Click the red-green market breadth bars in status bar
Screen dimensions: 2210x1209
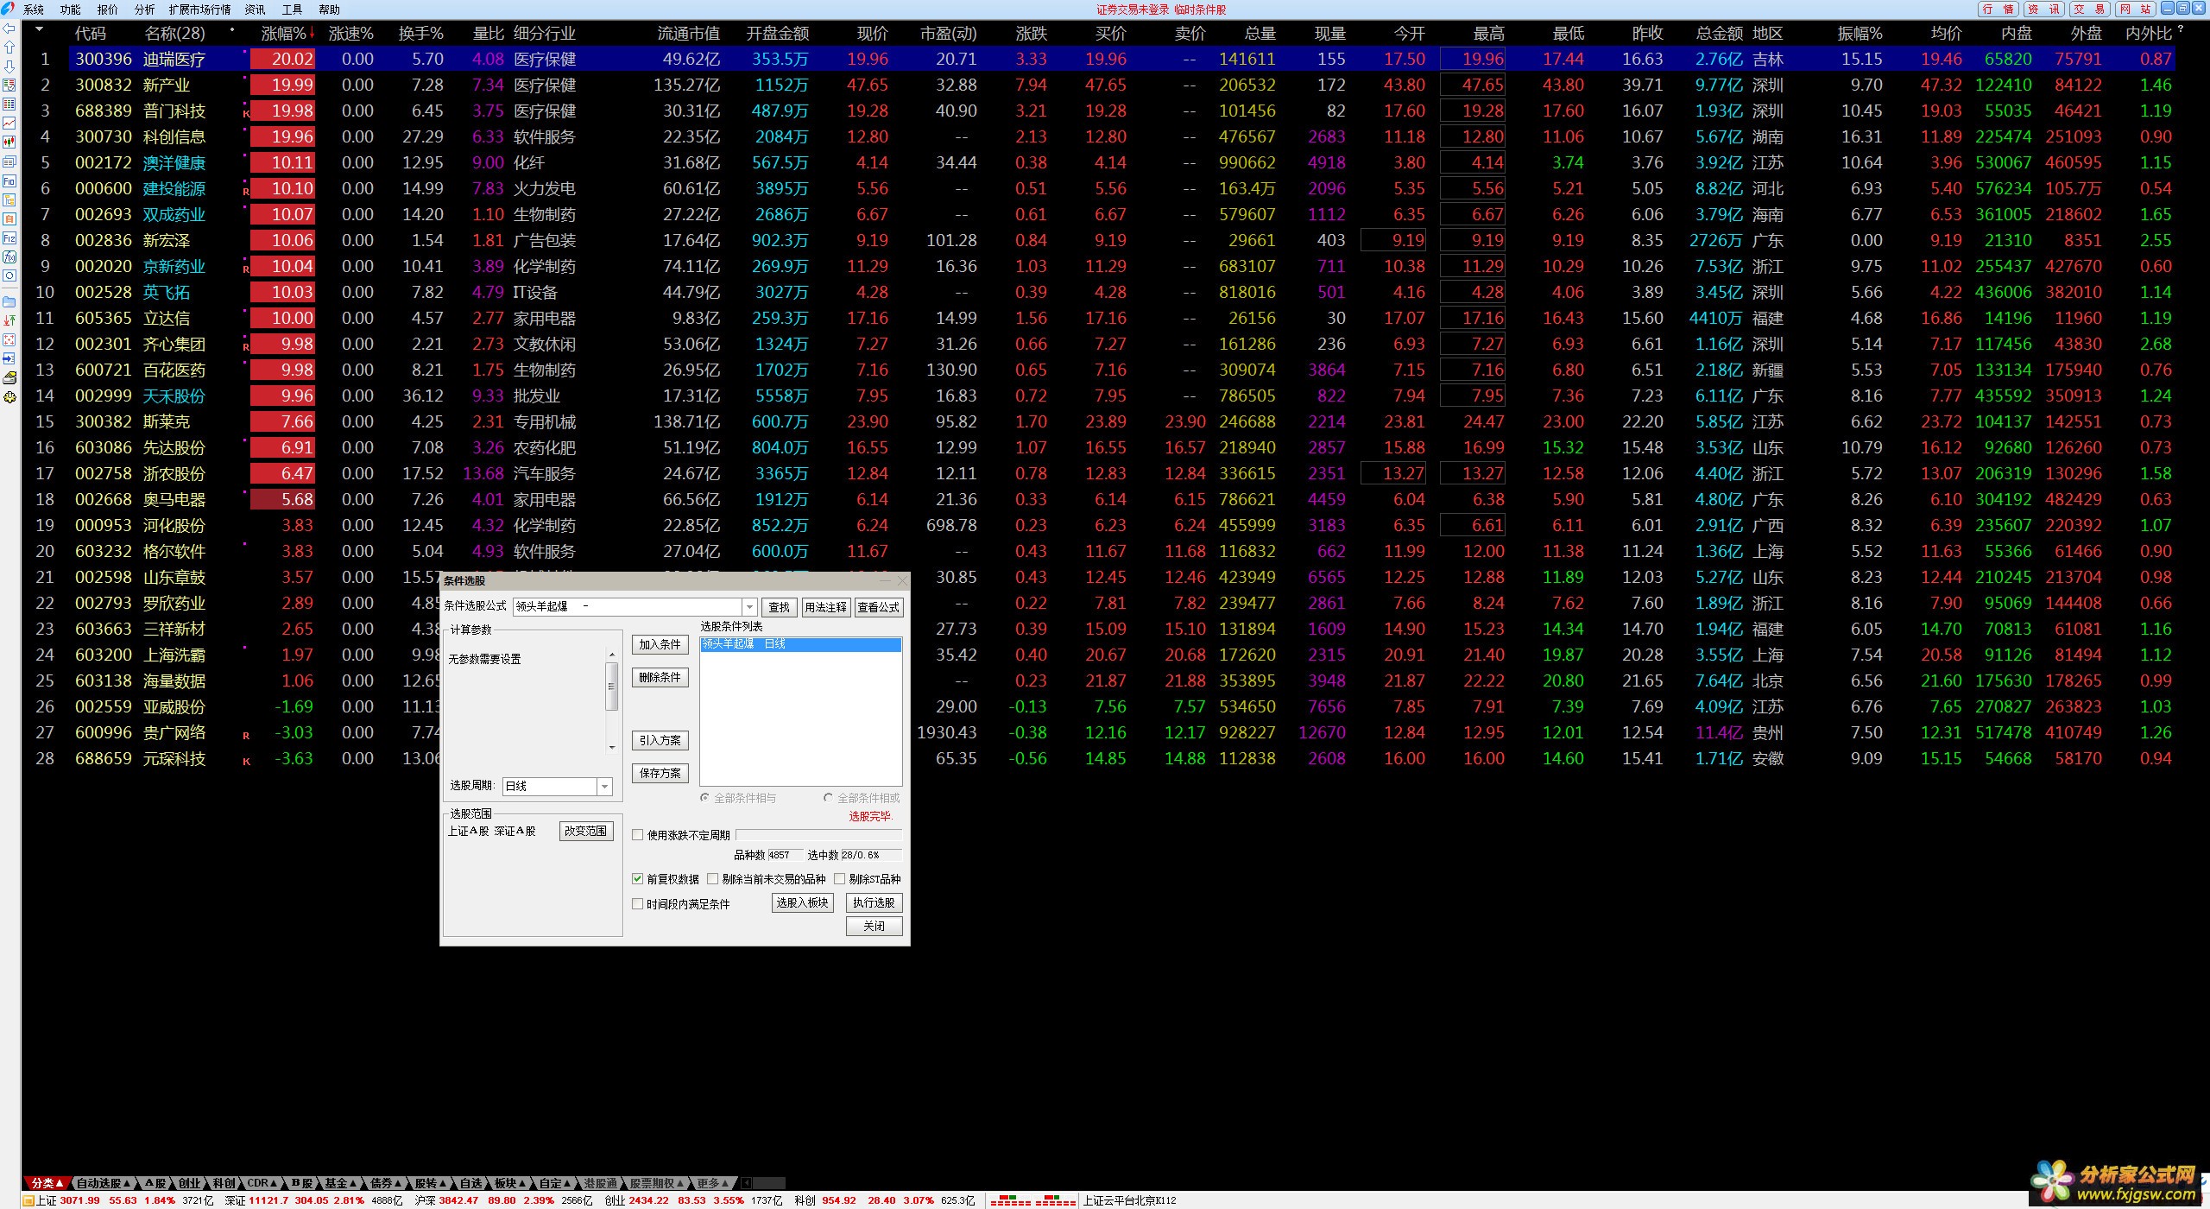pos(1032,1200)
